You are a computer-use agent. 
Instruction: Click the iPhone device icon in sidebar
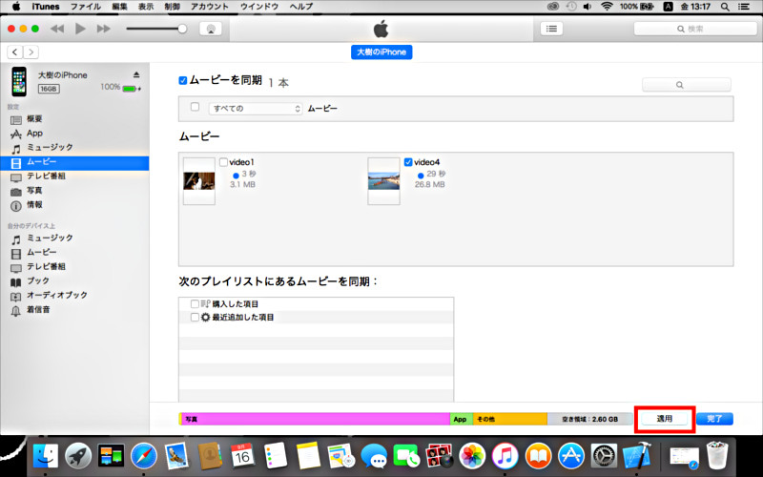[x=19, y=81]
